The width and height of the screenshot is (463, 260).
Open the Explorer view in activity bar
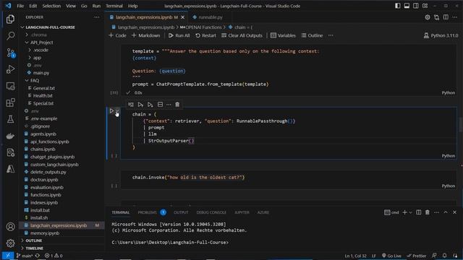pos(10,19)
